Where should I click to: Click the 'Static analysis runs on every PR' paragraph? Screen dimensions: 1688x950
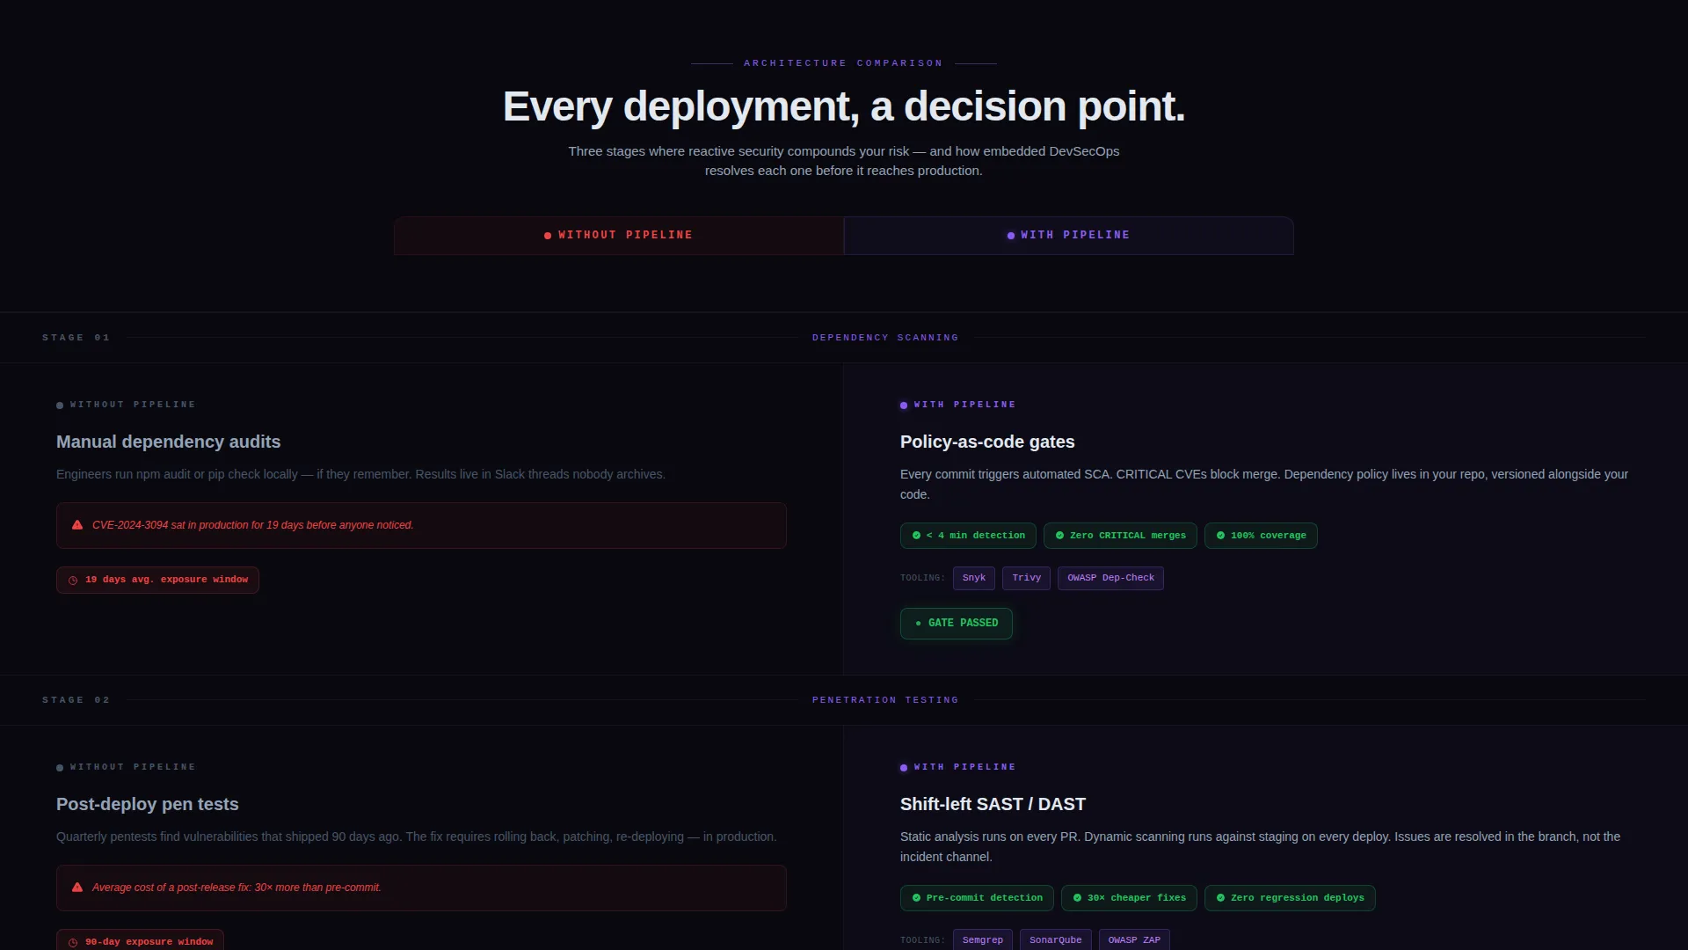pyautogui.click(x=1261, y=847)
